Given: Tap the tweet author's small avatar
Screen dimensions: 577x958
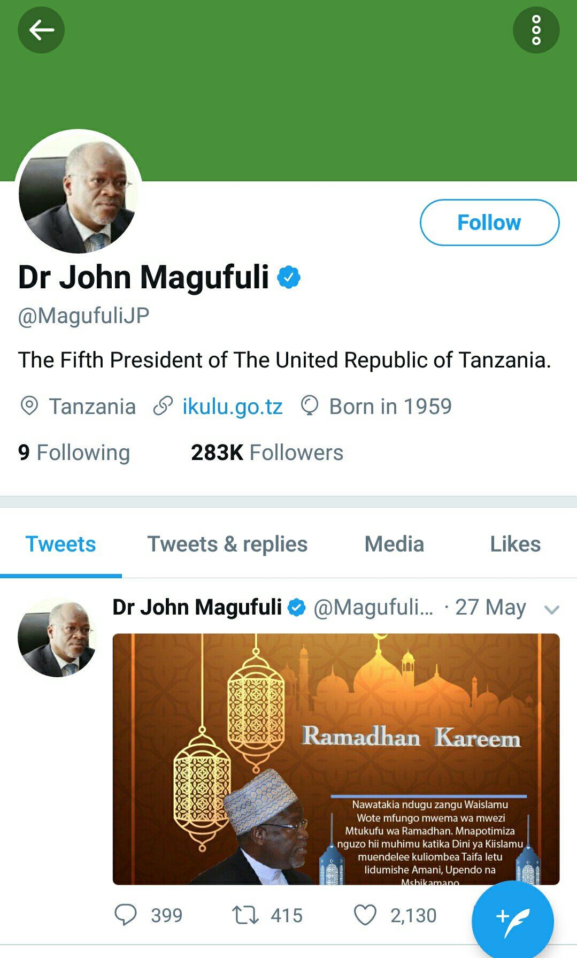Looking at the screenshot, I should [x=57, y=638].
